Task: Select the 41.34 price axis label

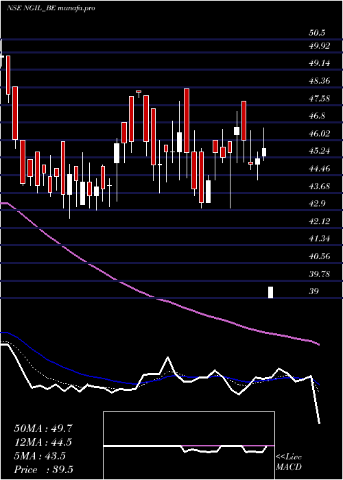Action: [320, 239]
